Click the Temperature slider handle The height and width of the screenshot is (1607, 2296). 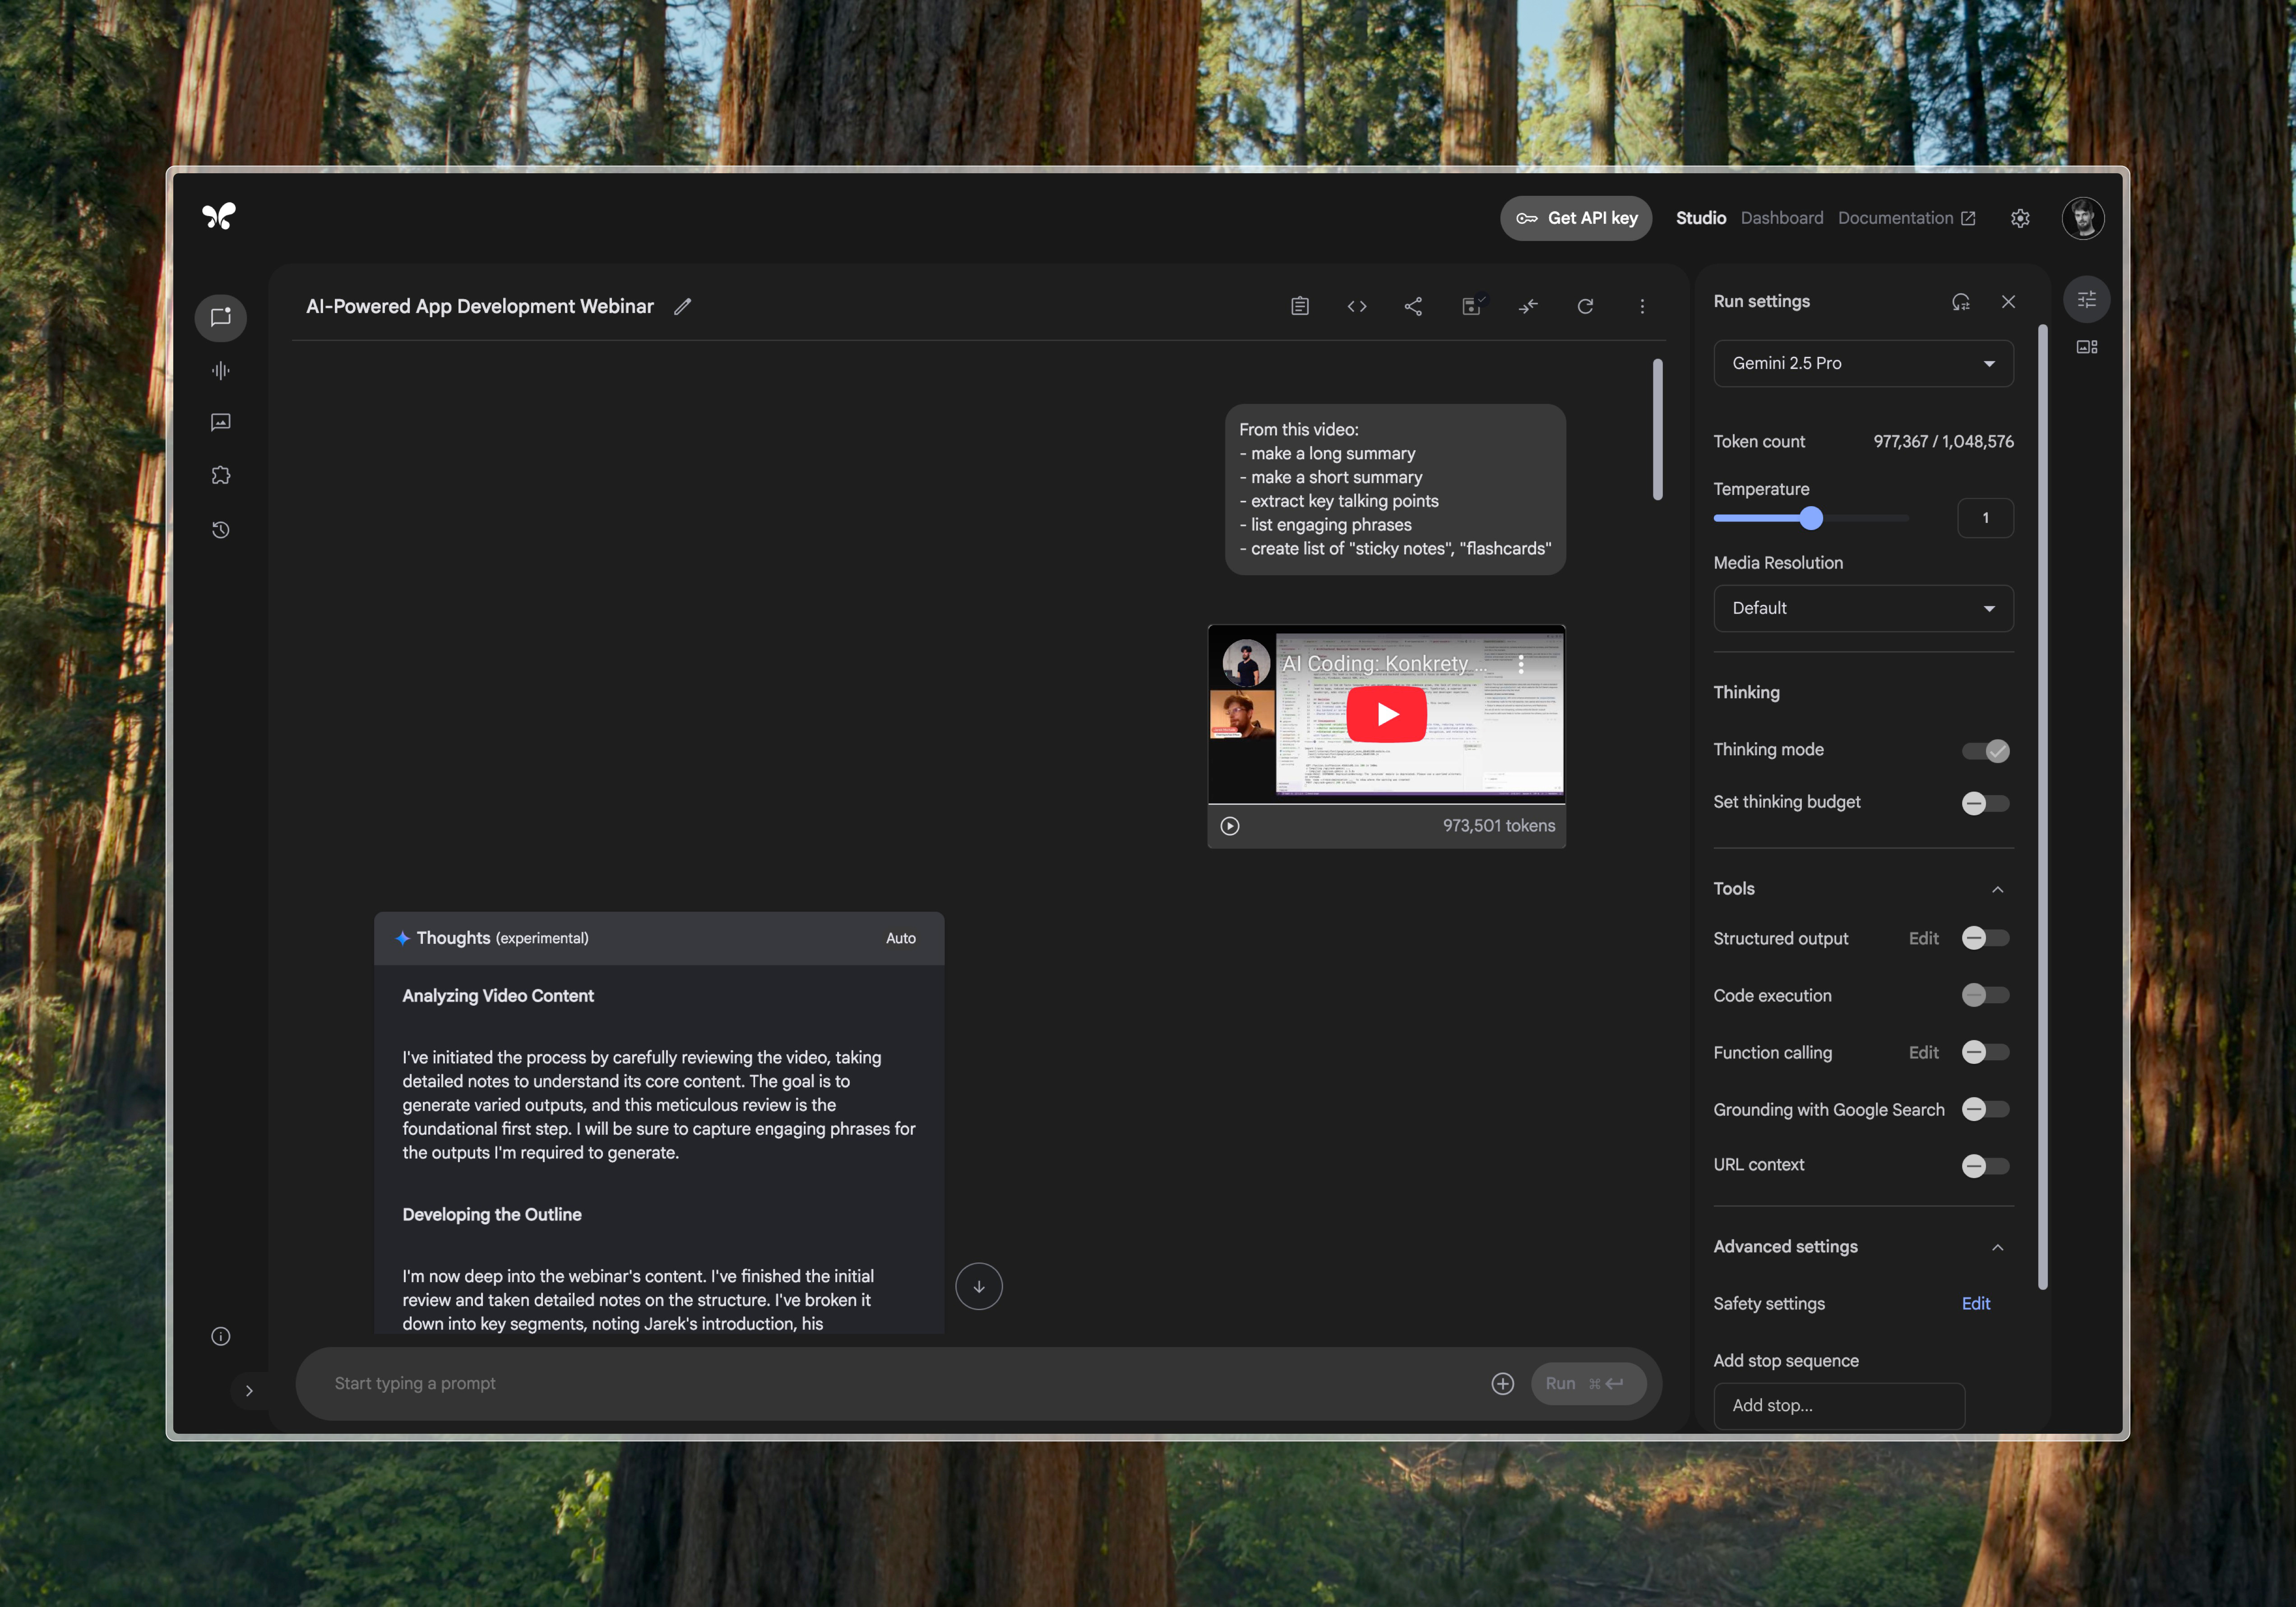point(1811,518)
